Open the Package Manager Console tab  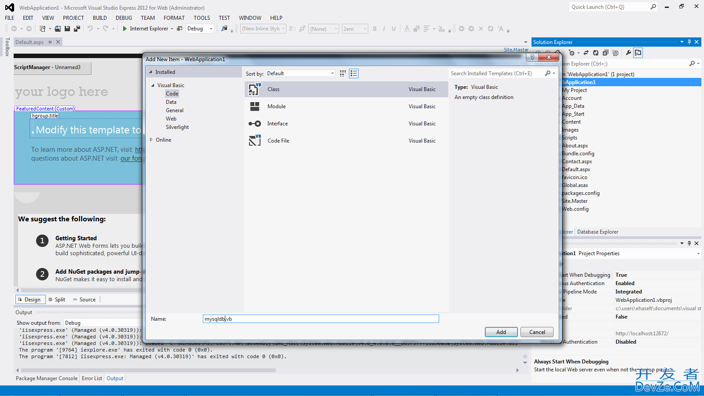[x=47, y=378]
